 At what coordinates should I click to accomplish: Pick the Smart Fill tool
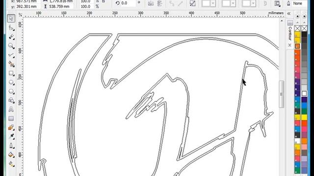click(x=11, y=64)
